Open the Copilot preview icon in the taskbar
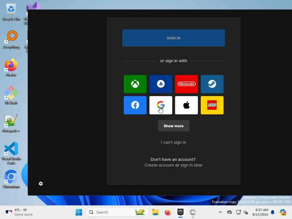Viewport: 292px width, 219px height. pyautogui.click(x=283, y=212)
